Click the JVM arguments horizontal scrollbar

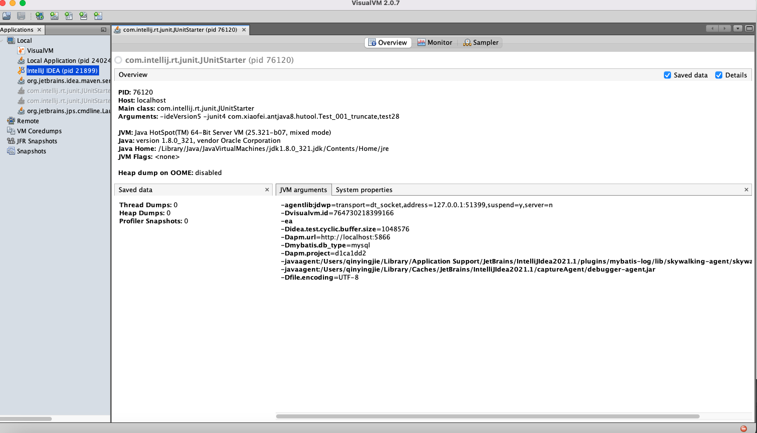coord(487,416)
